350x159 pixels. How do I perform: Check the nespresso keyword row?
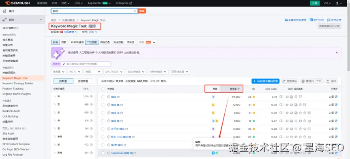point(103,153)
